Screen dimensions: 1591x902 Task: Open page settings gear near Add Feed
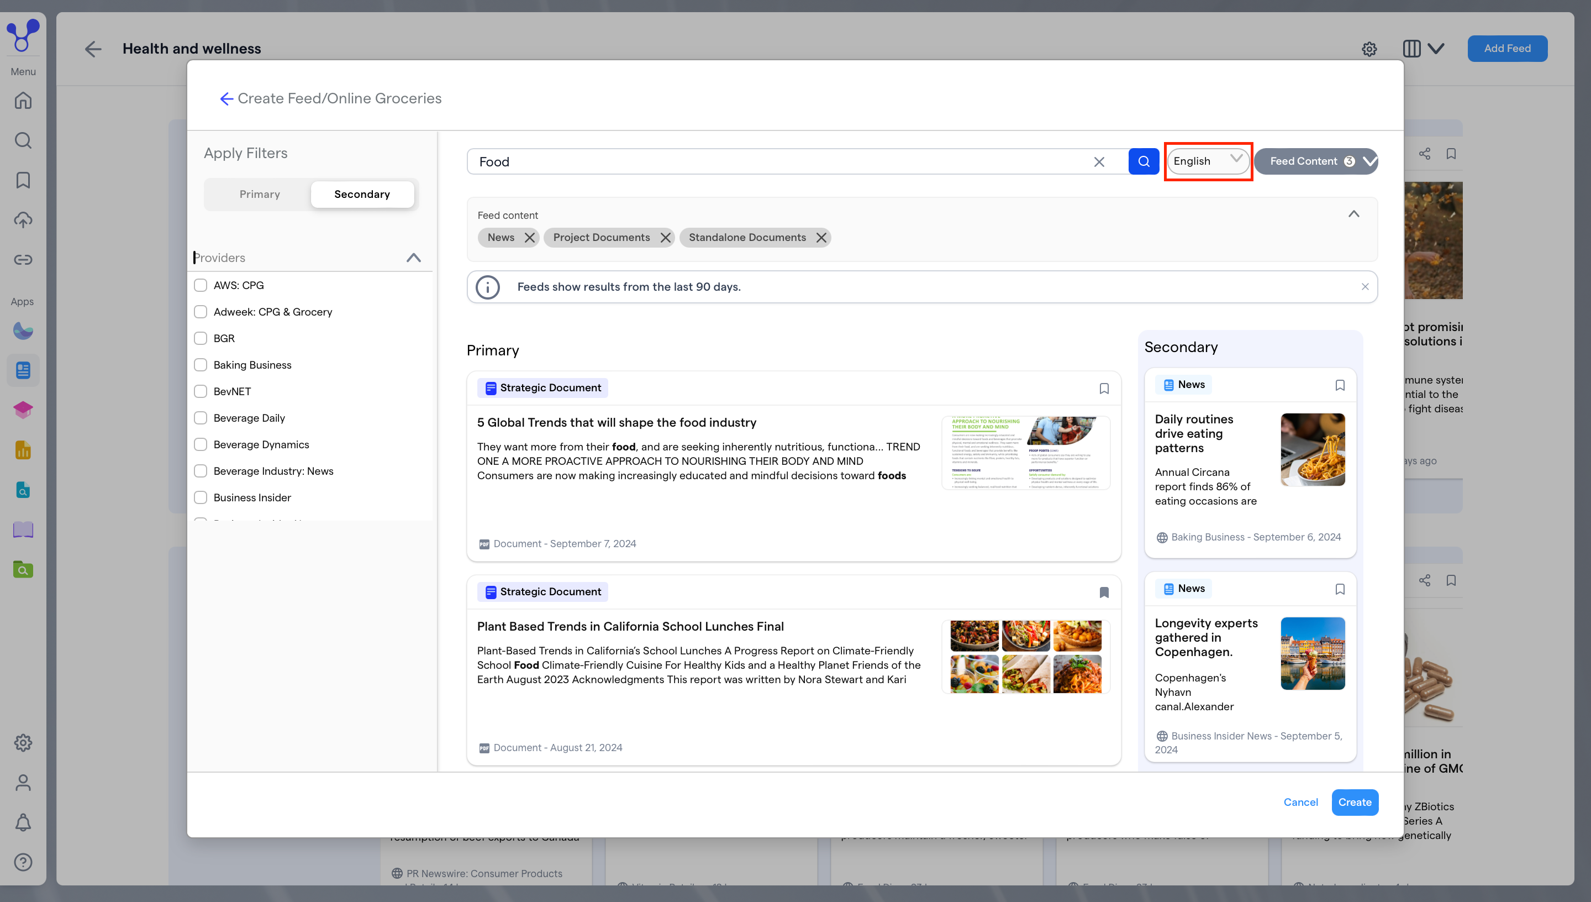1369,49
